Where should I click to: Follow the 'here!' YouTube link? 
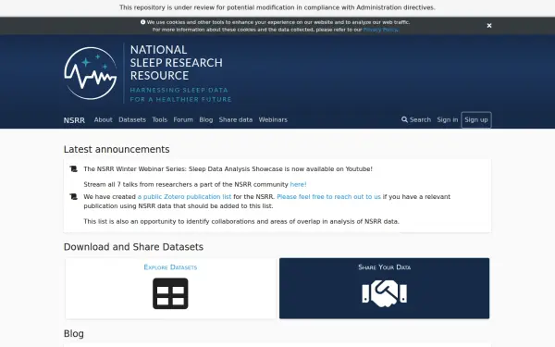tap(298, 184)
